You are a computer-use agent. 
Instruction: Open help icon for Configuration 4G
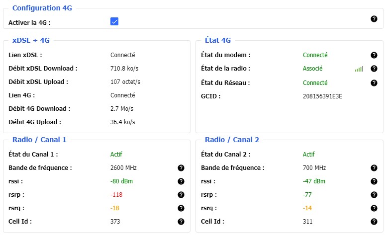[374, 19]
